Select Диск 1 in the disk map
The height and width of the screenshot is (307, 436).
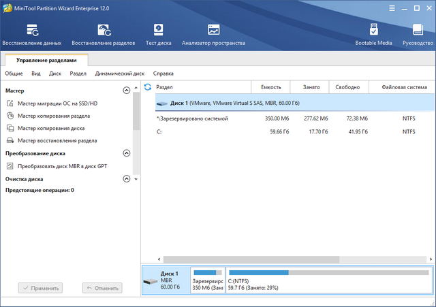coord(164,280)
